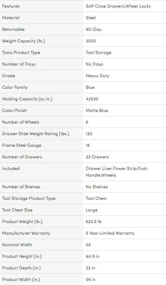Select the Soft Close Drawers,Wheel Locks value
Image resolution: width=166 pixels, height=285 pixels.
(118, 6)
